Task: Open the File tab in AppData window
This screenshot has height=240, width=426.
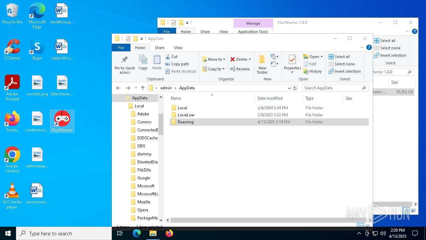Action: (x=121, y=48)
